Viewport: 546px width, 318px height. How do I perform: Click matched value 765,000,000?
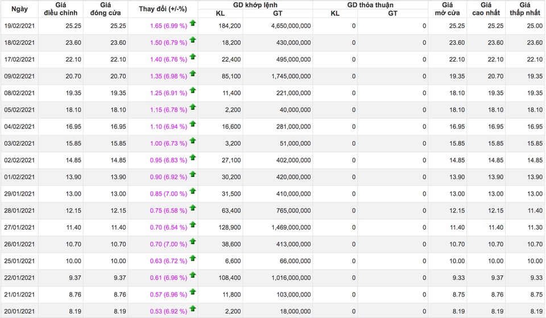point(293,210)
